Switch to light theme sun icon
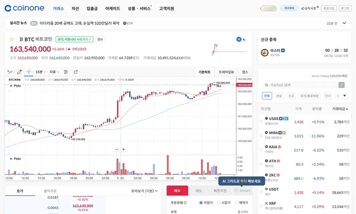Viewport: 356px width, 214px height. 239,39
